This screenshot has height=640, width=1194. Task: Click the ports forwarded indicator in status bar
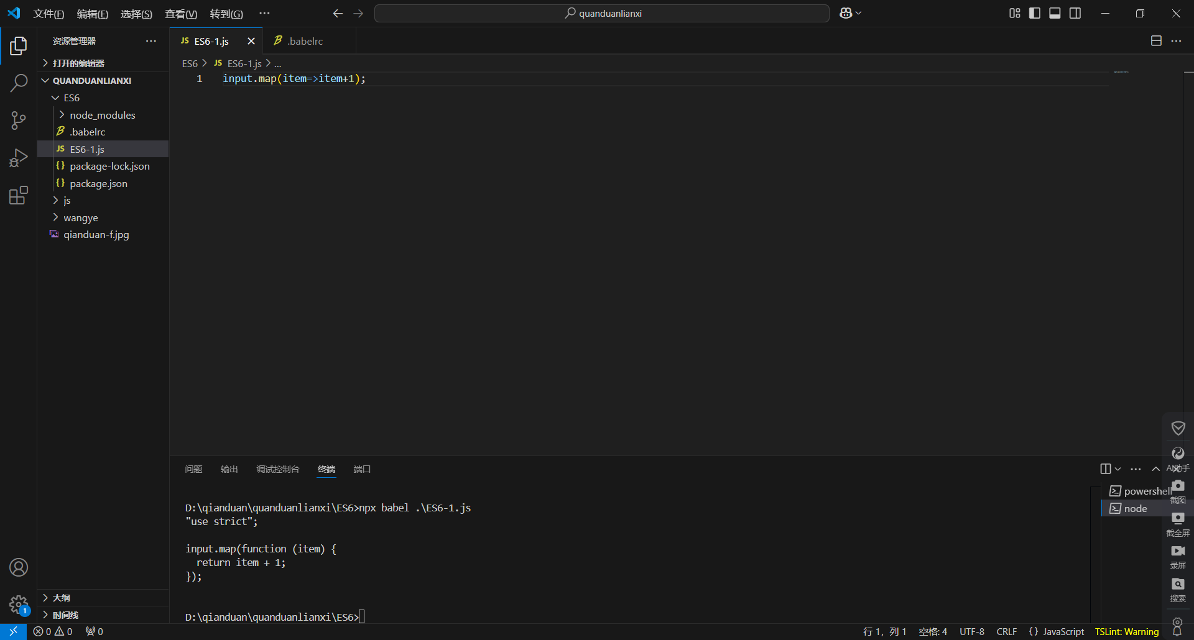click(x=95, y=631)
